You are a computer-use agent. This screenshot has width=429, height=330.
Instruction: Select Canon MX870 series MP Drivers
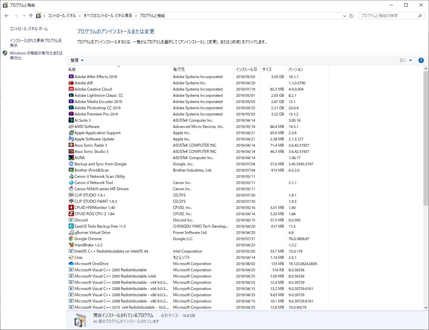198,189
